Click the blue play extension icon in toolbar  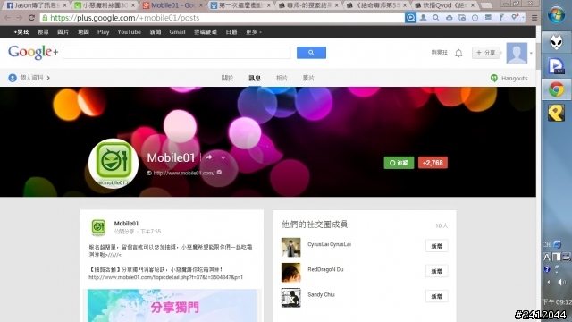tap(410, 18)
